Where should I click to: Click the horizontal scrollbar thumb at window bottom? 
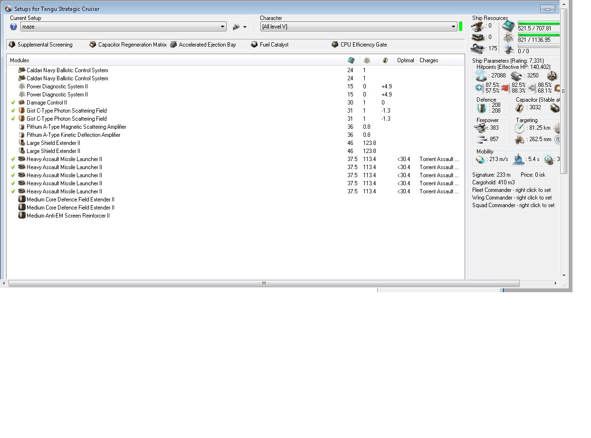[264, 283]
